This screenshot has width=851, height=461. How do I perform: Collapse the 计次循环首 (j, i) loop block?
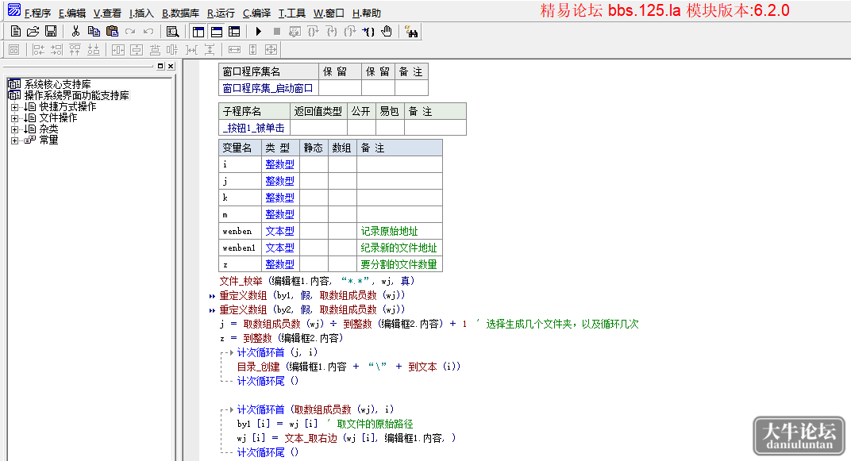(x=231, y=352)
